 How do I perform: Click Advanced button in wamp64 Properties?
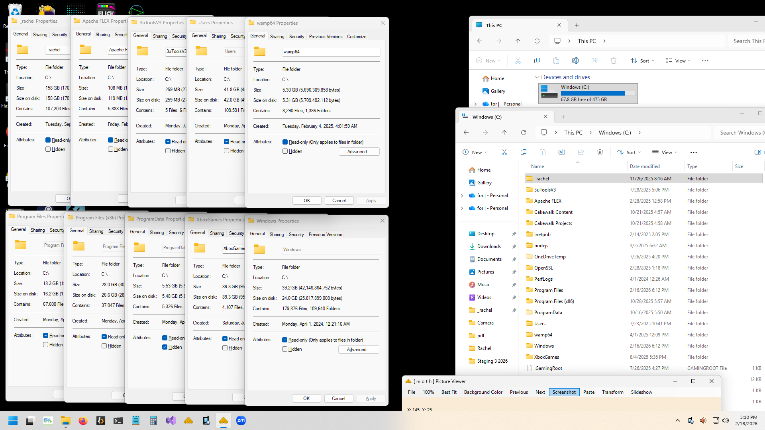click(x=359, y=152)
